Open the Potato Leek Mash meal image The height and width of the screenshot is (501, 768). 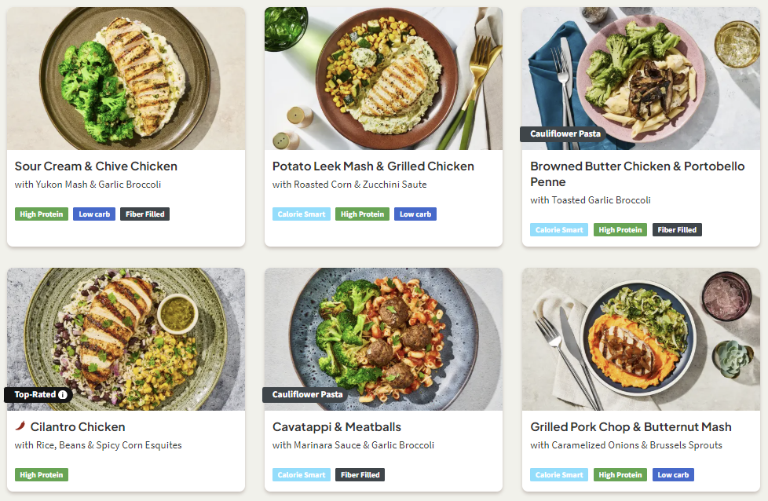(x=383, y=79)
